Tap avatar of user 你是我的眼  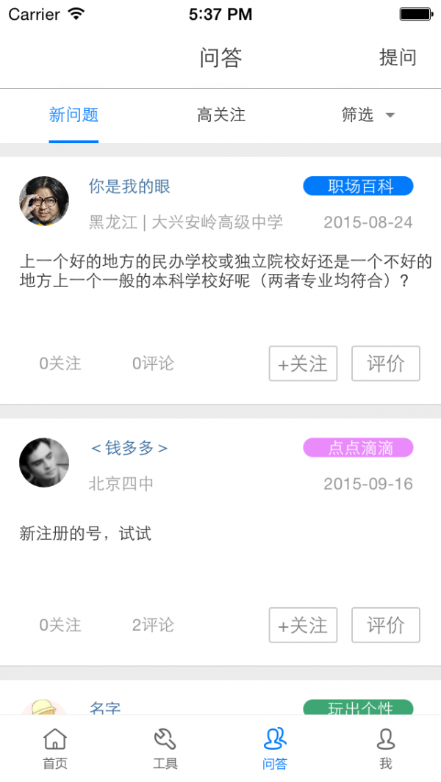[44, 201]
